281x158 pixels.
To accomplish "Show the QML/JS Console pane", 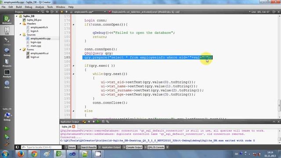I will point(154,147).
